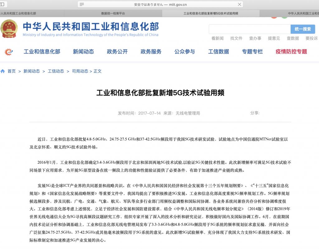This screenshot has height=249, width=319.
Task: Open the red 疫情防控专题 menu item
Action: pyautogui.click(x=291, y=52)
